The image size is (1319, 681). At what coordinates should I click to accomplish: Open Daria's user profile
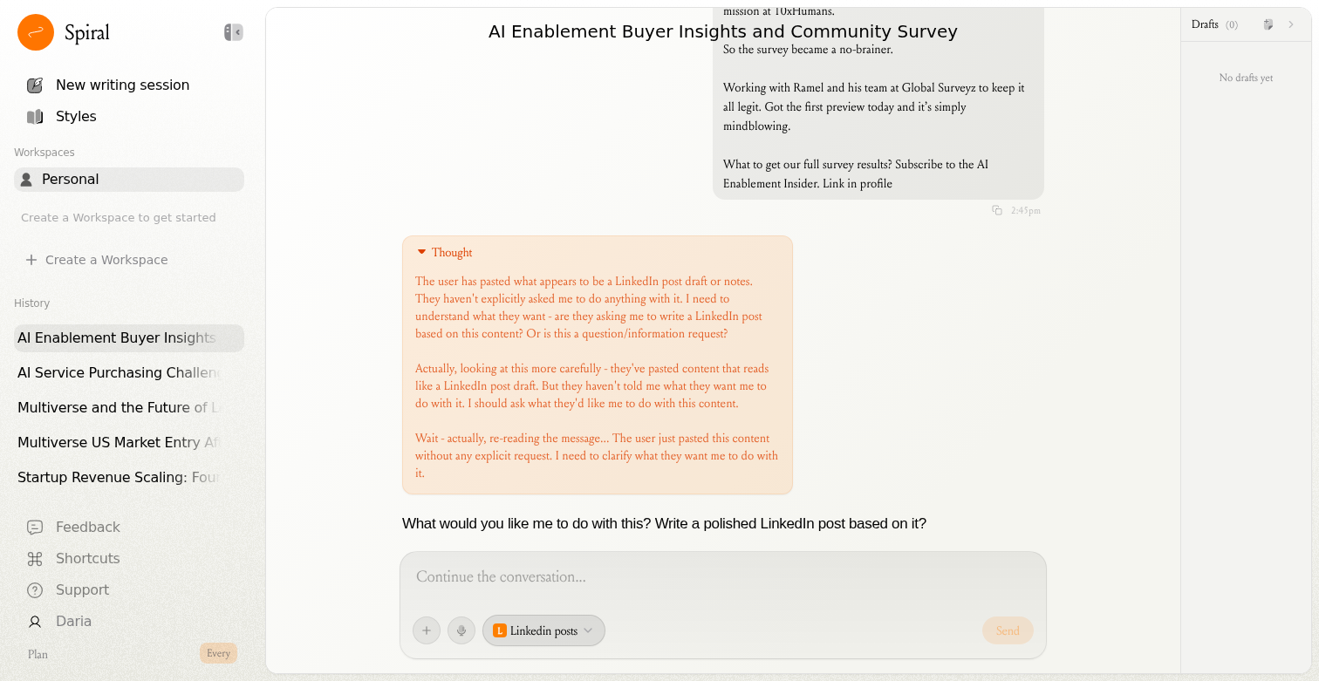point(73,622)
